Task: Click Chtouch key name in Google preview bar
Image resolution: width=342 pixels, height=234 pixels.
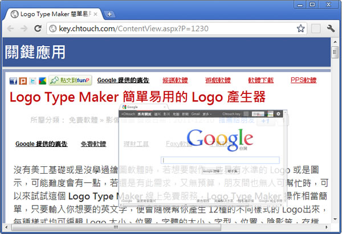Action: [x=231, y=114]
